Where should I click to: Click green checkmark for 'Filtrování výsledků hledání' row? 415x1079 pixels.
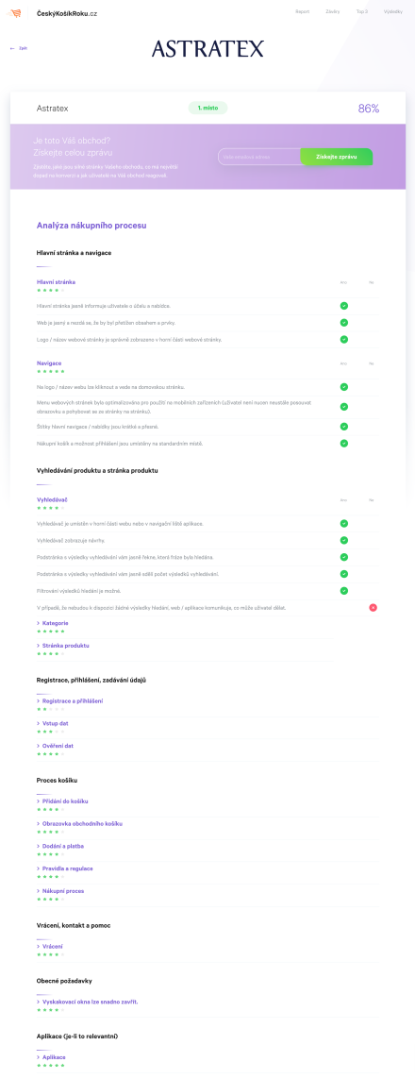344,590
